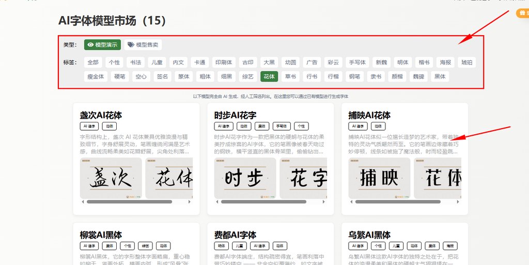Apply the 黑体 tag filter in tag bar

tap(440, 76)
